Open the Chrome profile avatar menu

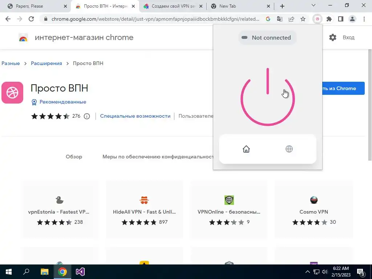[x=352, y=19]
